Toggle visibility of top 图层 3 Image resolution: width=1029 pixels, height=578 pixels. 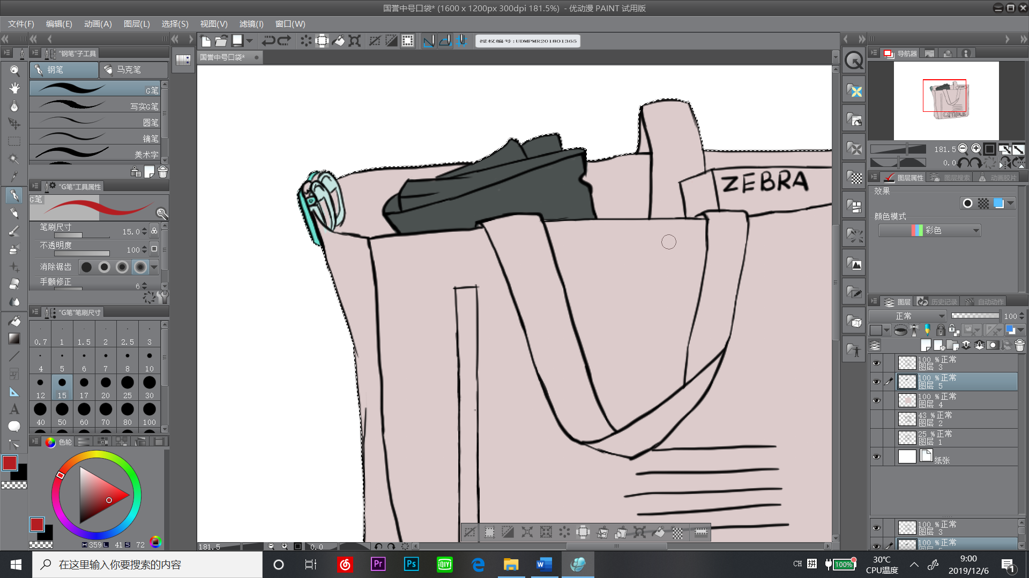pyautogui.click(x=876, y=363)
